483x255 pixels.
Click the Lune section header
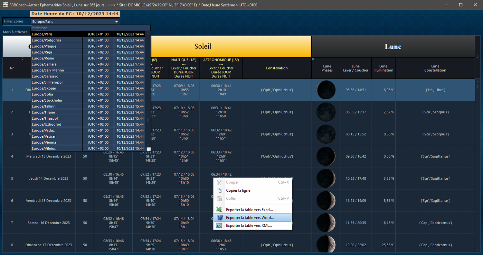pyautogui.click(x=393, y=47)
